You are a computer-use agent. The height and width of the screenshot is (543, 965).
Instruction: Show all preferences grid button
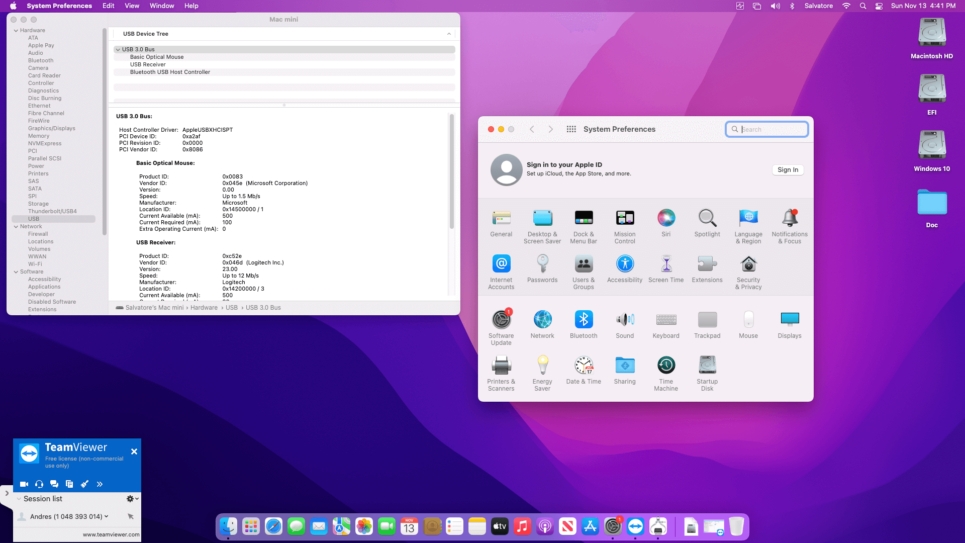tap(571, 129)
